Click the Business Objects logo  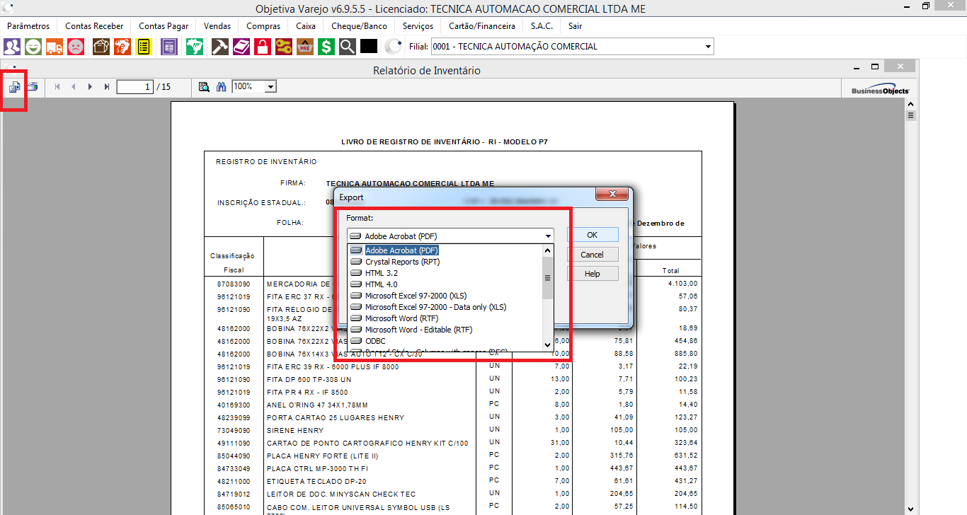[x=880, y=90]
